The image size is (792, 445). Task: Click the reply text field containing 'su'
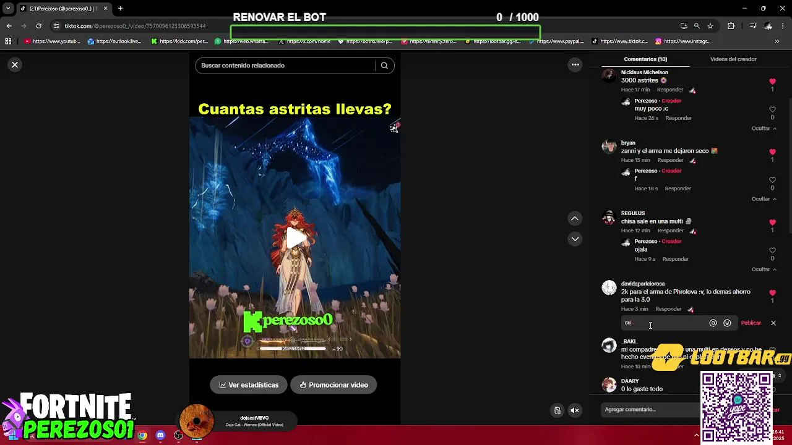click(665, 323)
